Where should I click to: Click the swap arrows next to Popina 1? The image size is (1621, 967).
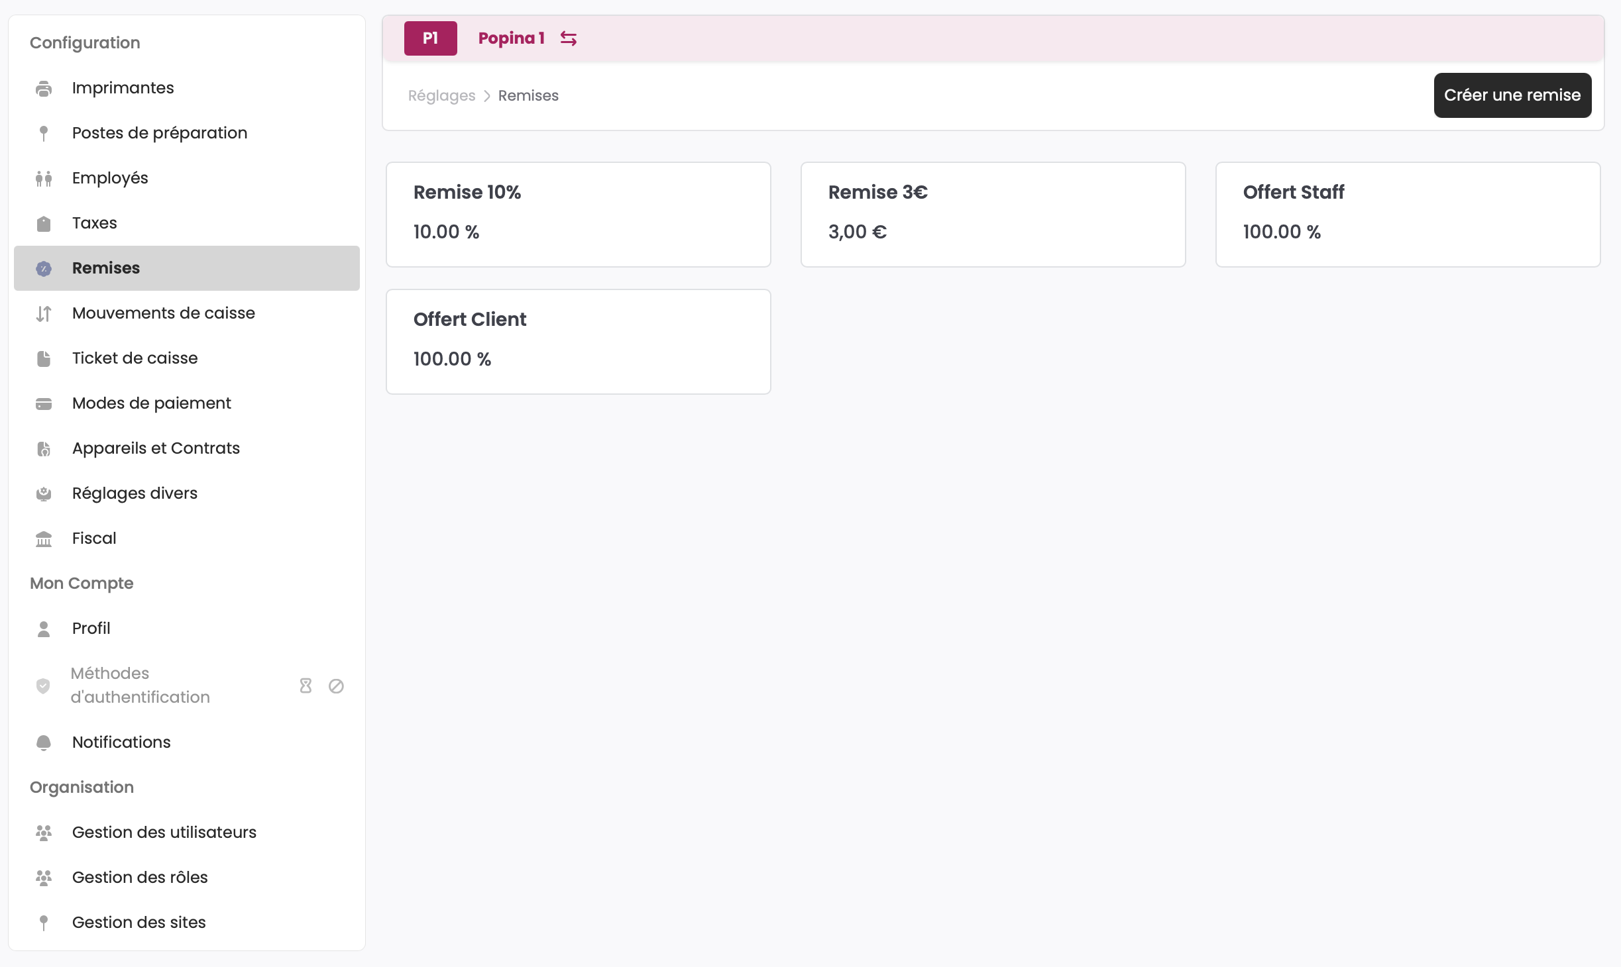569,38
